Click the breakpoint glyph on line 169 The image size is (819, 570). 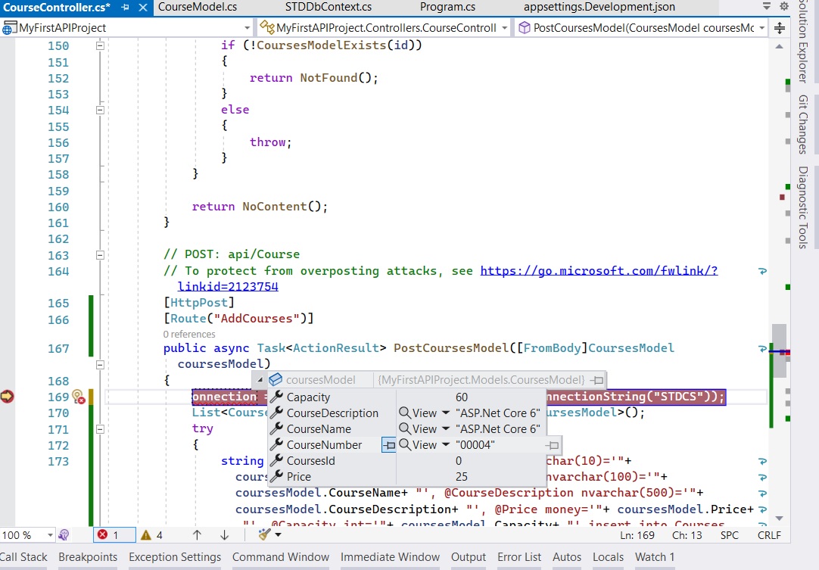pos(8,397)
